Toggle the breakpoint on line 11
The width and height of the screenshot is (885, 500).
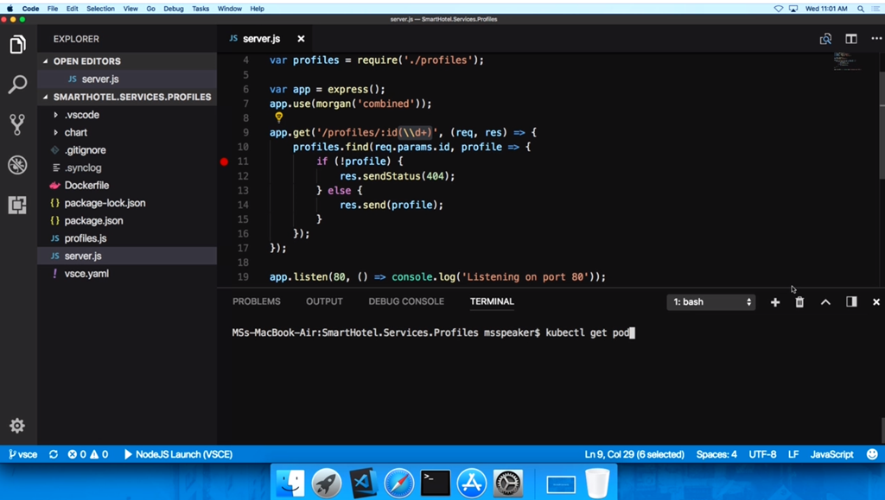point(225,161)
